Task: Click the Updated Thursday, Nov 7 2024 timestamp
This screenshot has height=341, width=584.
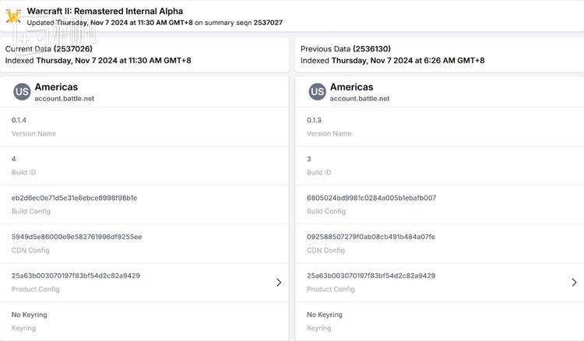Action: (110, 23)
